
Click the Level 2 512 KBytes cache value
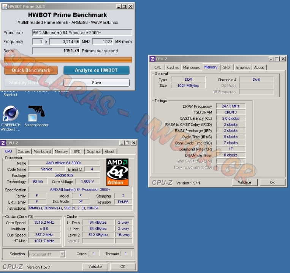(98, 235)
